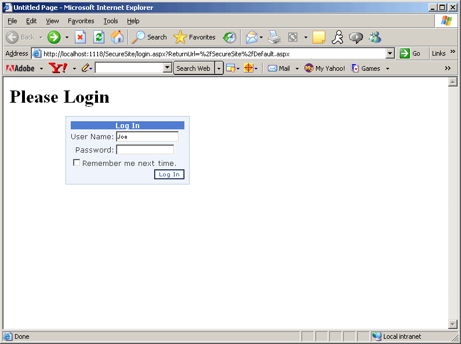Viewport: 461px width, 344px height.
Task: Click the scrollbar down arrow
Action: (x=453, y=324)
